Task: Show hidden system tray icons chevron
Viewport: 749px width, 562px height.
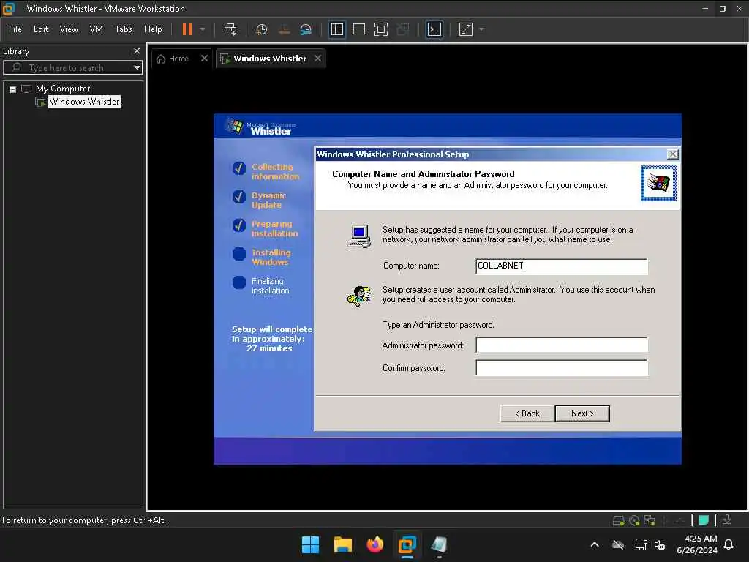Action: 595,544
